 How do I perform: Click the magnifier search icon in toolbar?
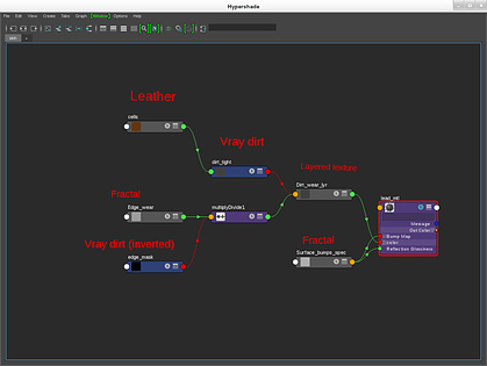pos(144,28)
